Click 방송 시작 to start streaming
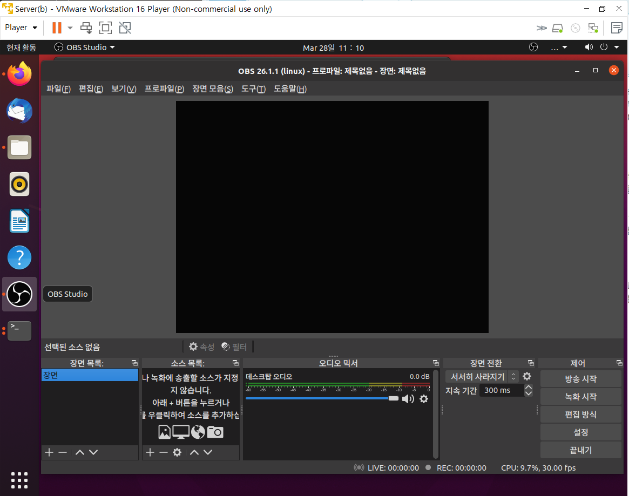This screenshot has width=629, height=496. 581,379
